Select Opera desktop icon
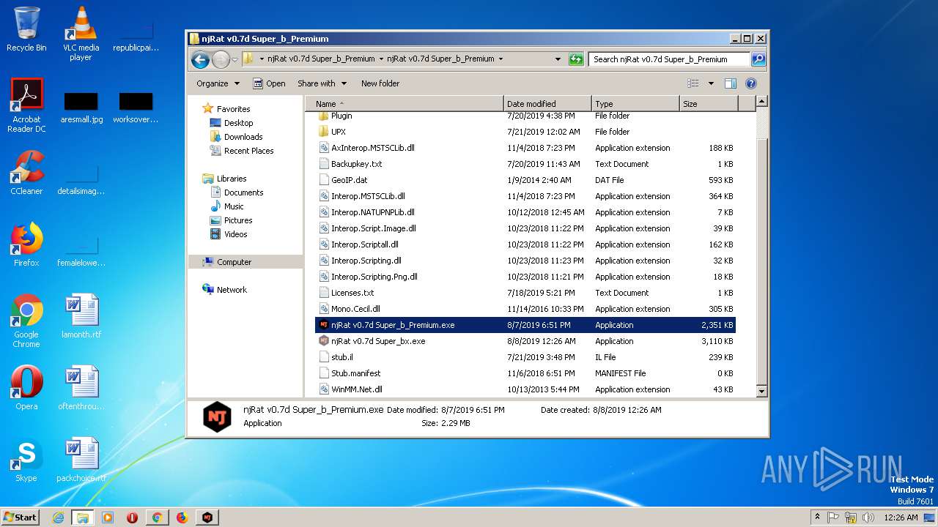Viewport: 938px width, 527px height. [26, 388]
